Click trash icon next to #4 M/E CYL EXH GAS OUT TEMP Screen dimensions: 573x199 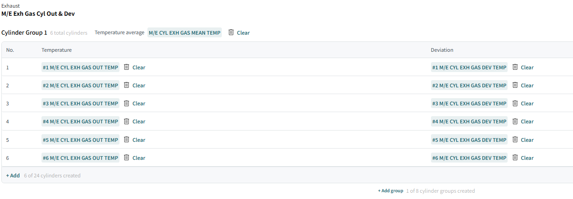(x=127, y=121)
